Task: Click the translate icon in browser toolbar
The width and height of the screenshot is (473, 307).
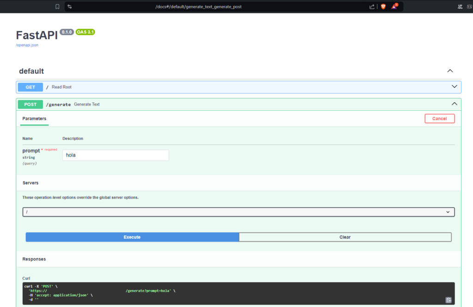Action: click(460, 6)
